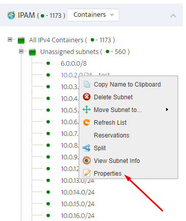Click the Copy Name to Clipboard icon
The height and width of the screenshot is (221, 186).
87,84
